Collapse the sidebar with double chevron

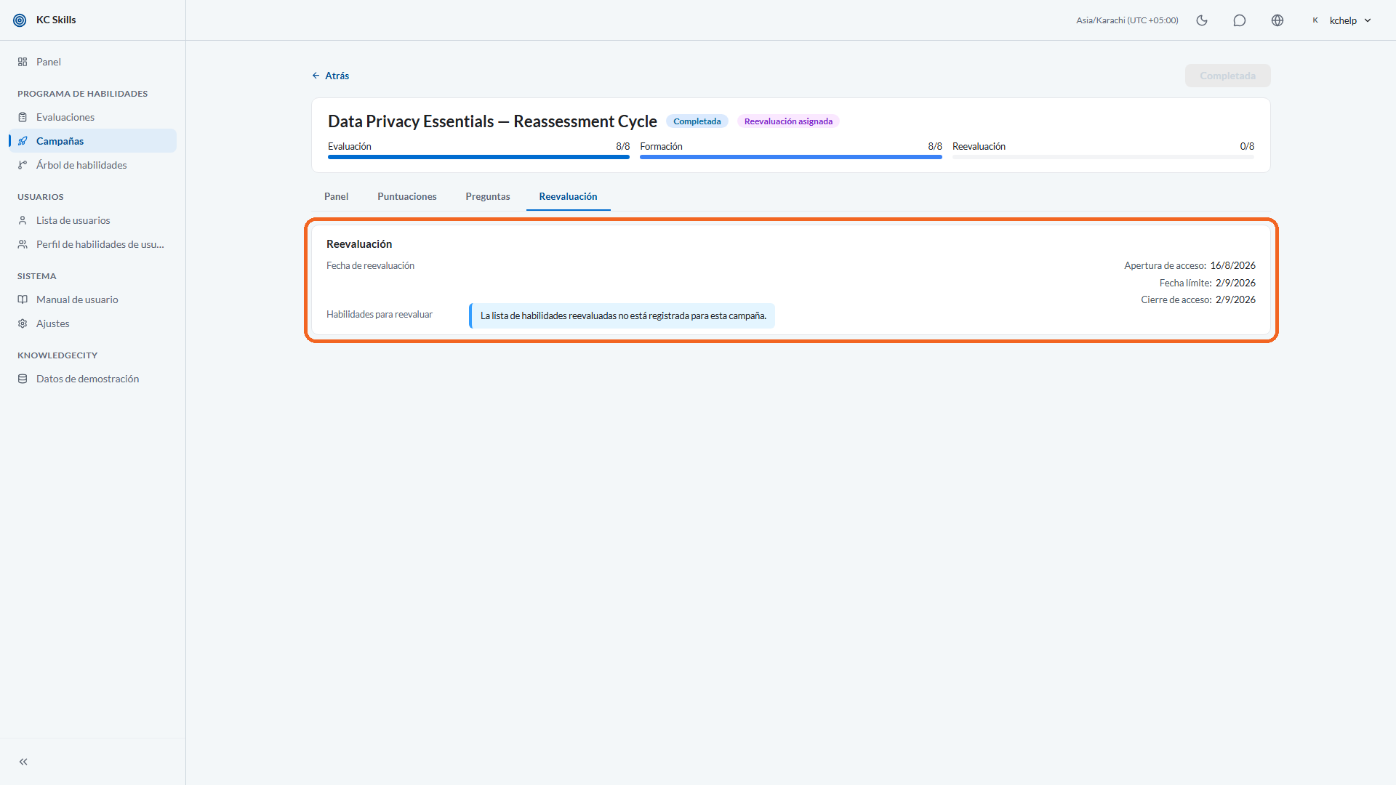pyautogui.click(x=23, y=762)
